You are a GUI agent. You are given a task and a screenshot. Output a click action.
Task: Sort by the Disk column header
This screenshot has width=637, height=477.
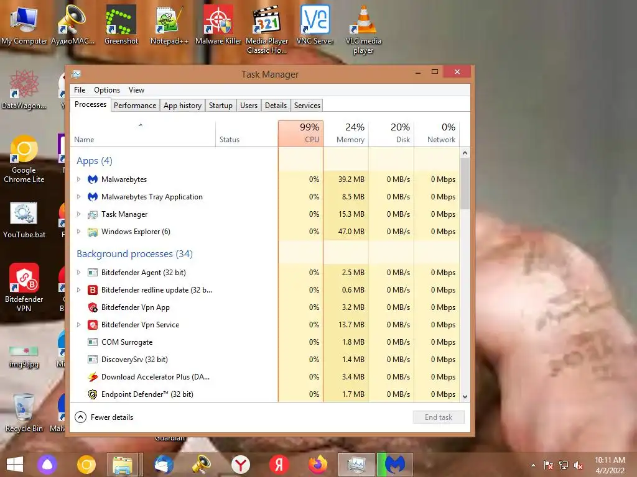tap(391, 133)
